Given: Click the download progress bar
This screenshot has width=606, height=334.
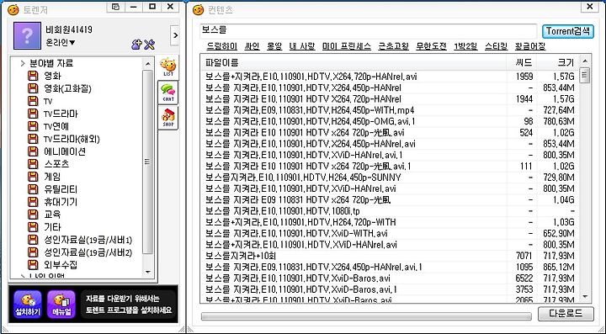Looking at the screenshot, I should [366, 316].
